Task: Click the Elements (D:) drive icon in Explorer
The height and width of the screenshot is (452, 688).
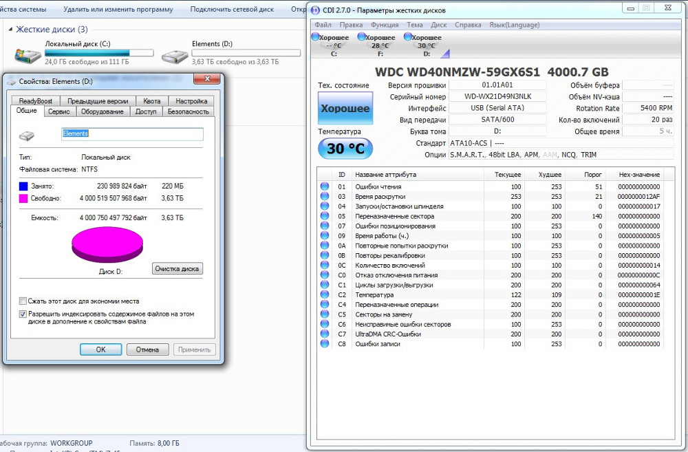Action: point(175,55)
